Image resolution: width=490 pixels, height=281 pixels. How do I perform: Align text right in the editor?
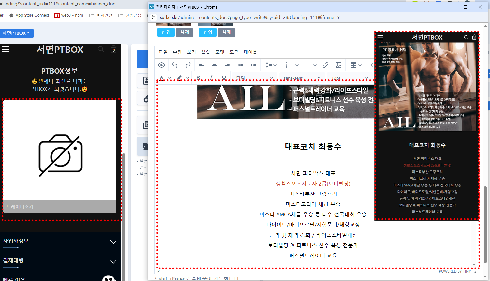pyautogui.click(x=227, y=65)
